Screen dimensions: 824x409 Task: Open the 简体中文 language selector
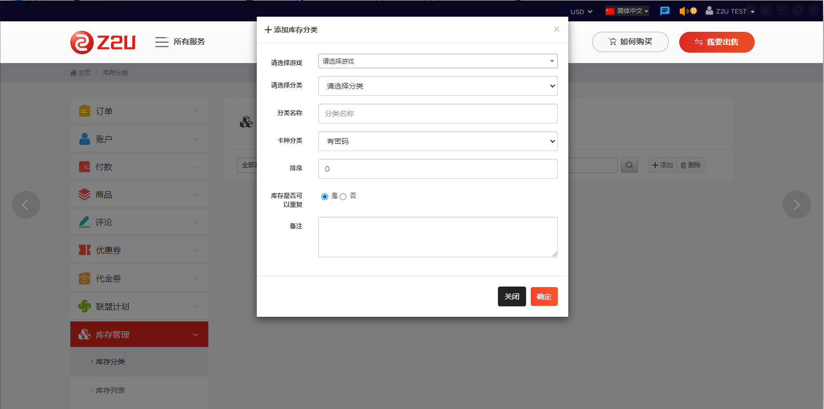click(x=627, y=11)
